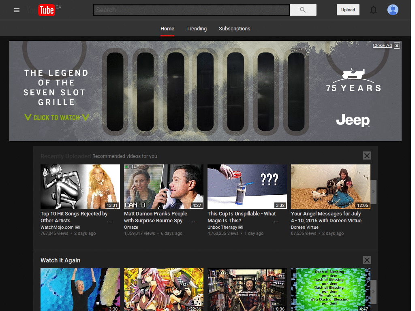415x311 pixels.
Task: Open the notifications bell
Action: [373, 10]
